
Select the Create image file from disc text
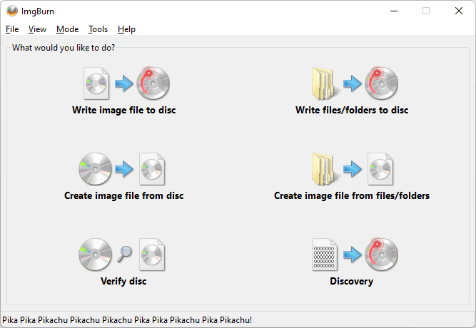pos(123,195)
